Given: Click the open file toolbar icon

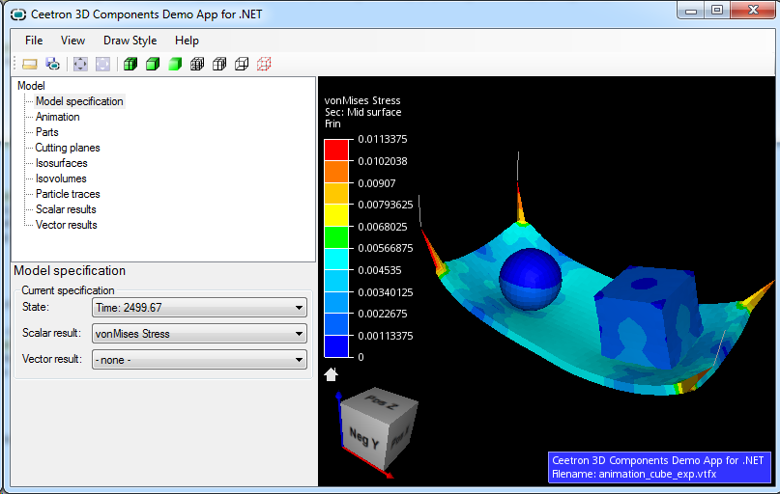Looking at the screenshot, I should [x=29, y=65].
